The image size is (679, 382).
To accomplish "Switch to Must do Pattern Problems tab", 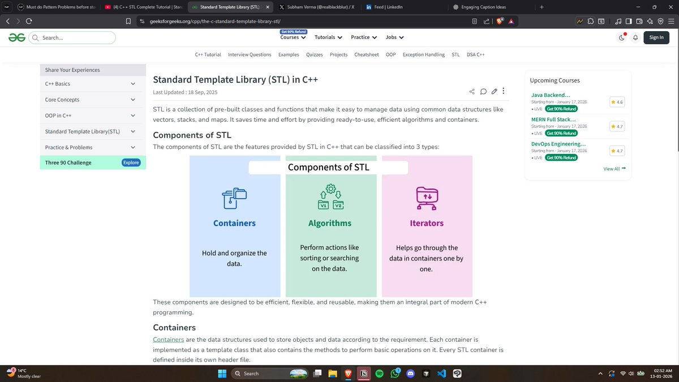I will 55,7.
